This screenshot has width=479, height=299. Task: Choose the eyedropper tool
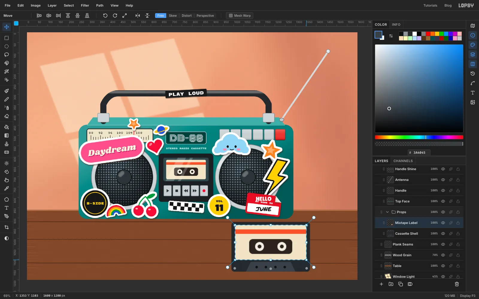tap(7, 188)
